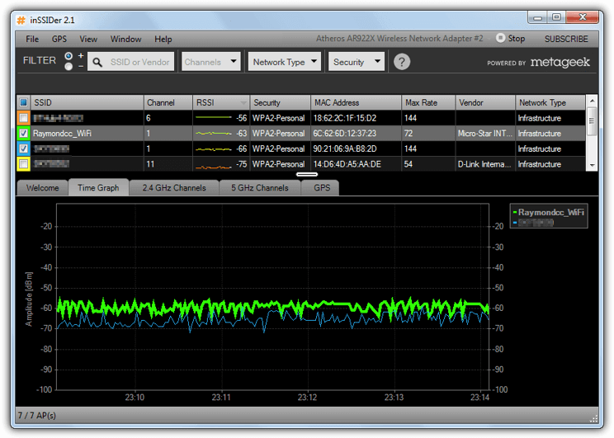614x438 pixels.
Task: Click the metageek logo
Action: click(560, 62)
